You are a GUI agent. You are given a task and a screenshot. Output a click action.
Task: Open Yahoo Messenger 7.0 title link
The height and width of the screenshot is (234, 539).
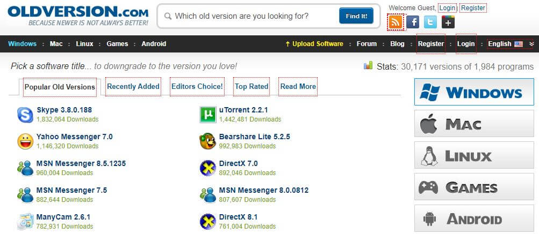click(x=75, y=137)
